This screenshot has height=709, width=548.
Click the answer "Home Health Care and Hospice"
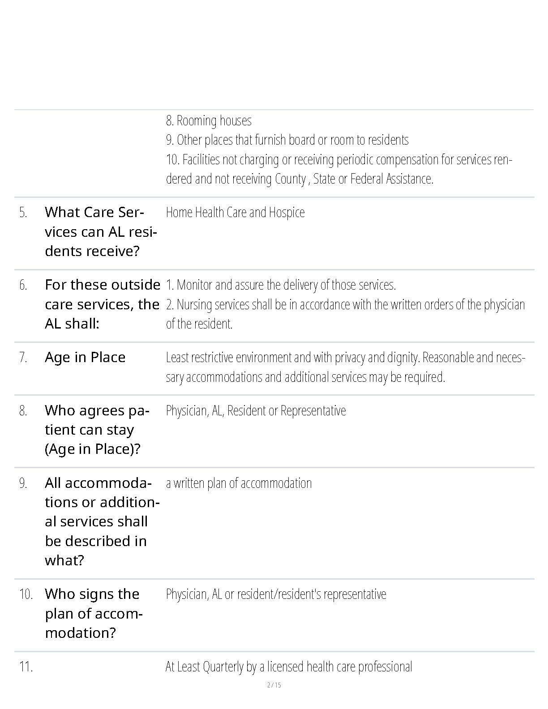[x=235, y=212]
